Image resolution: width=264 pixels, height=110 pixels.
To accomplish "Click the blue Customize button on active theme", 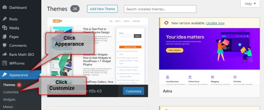I will click(133, 91).
